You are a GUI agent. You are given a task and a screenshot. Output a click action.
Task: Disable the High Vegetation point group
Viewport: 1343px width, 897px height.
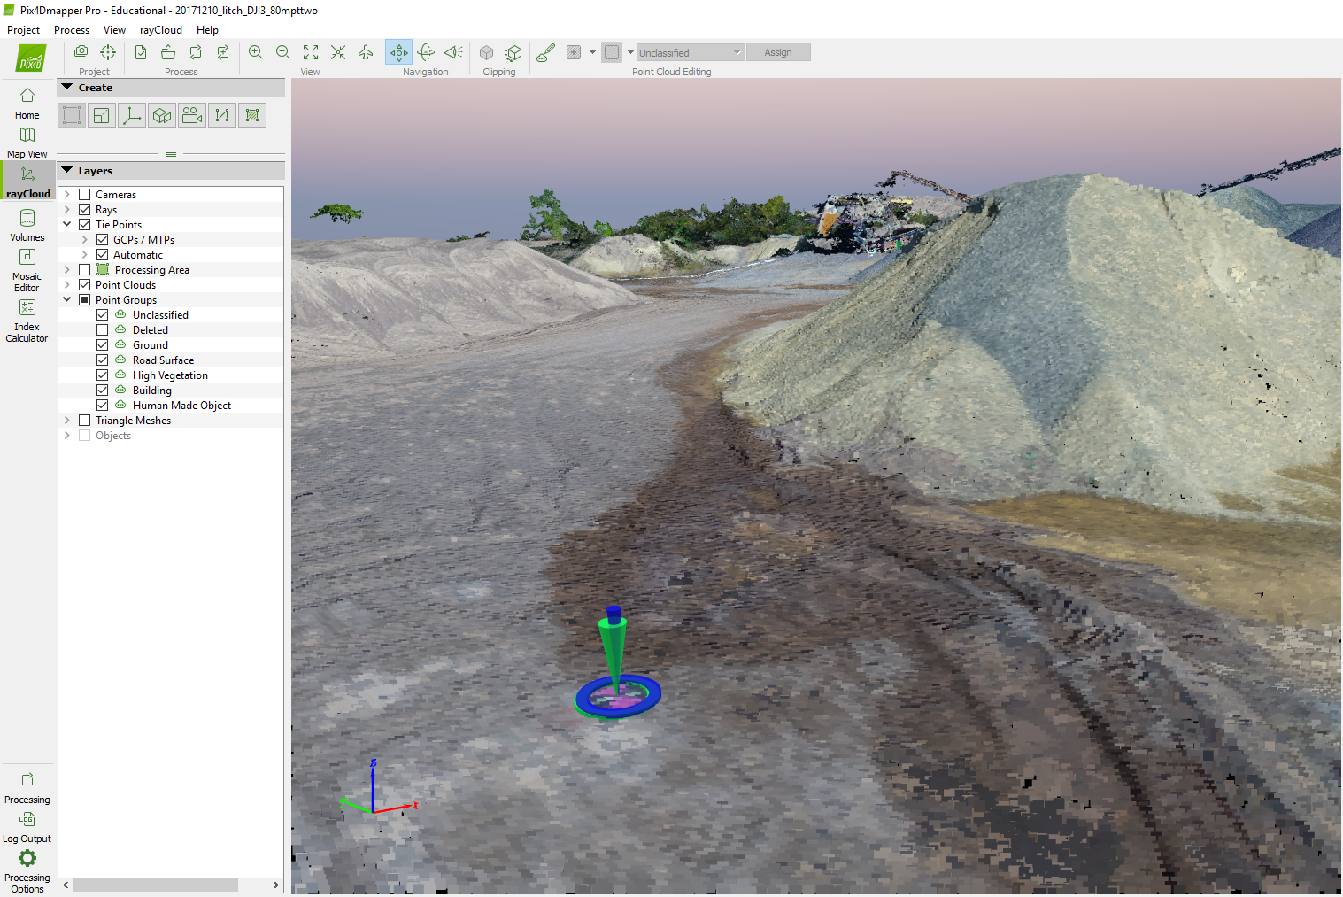tap(102, 375)
